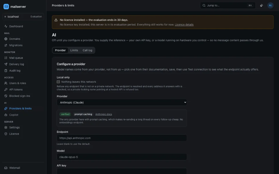Click the Audit log clipboard icon
Viewport: 279px width, 174px height.
click(x=6, y=71)
